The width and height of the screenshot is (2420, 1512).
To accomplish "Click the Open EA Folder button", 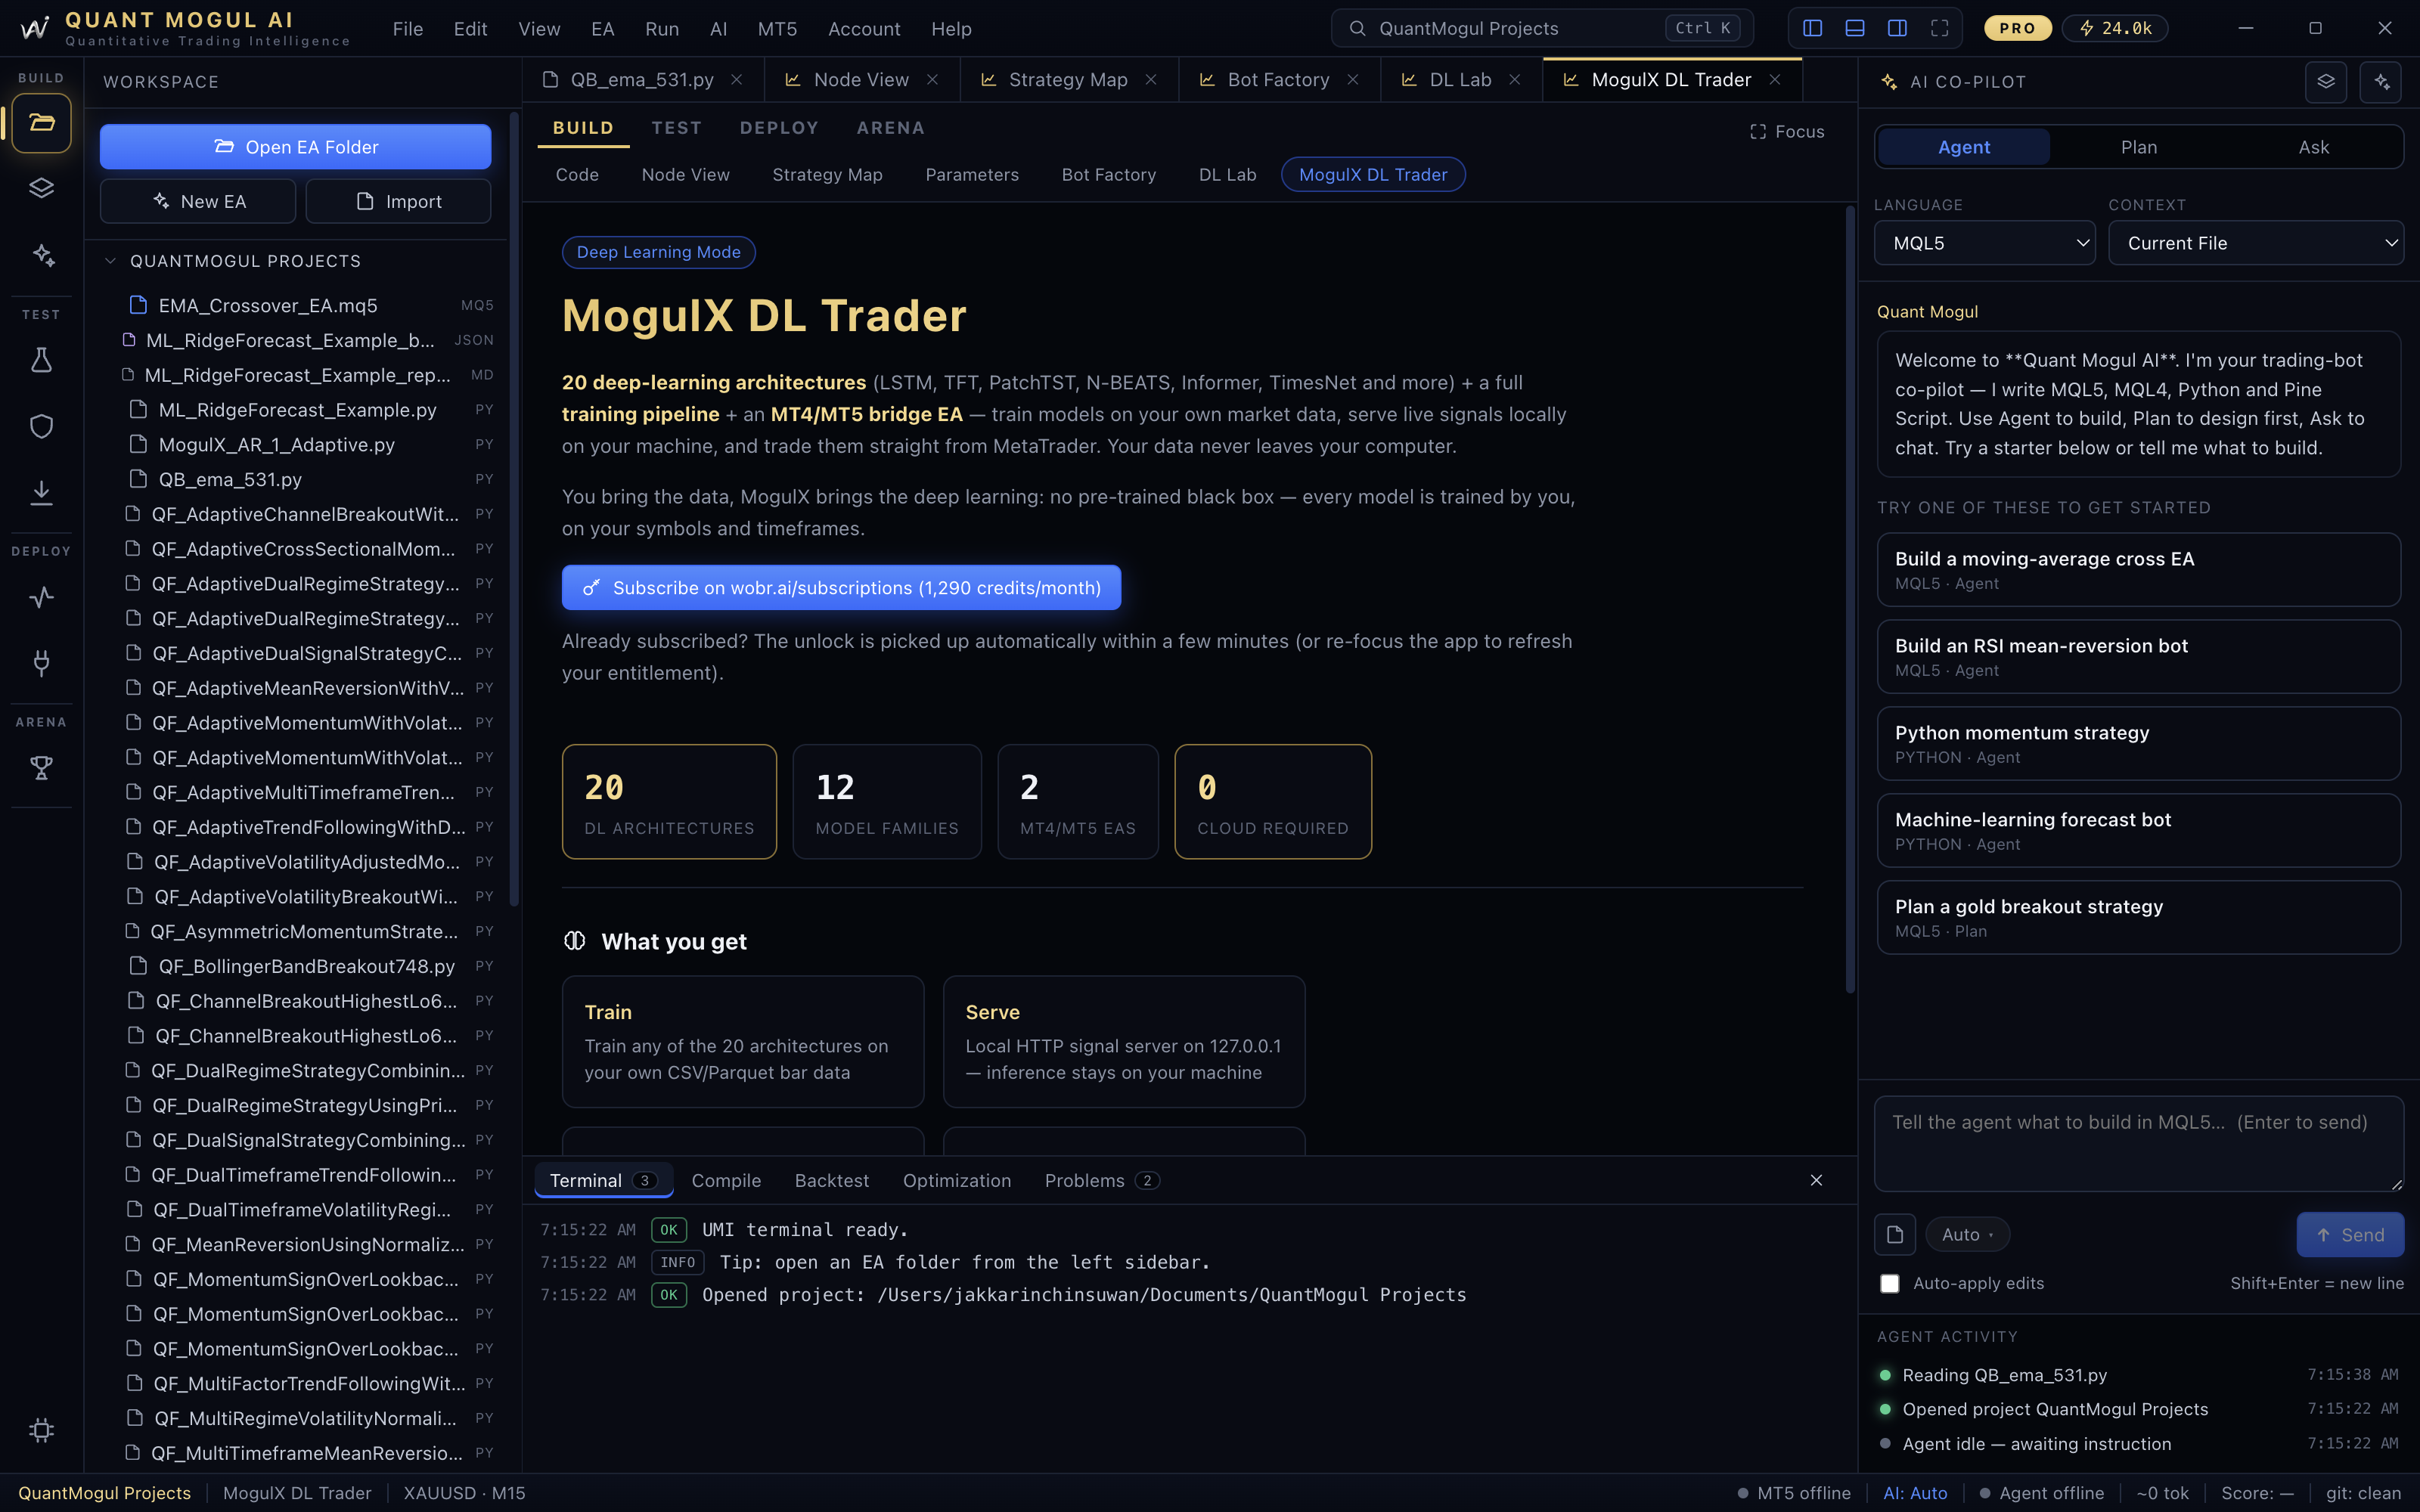I will click(x=295, y=147).
